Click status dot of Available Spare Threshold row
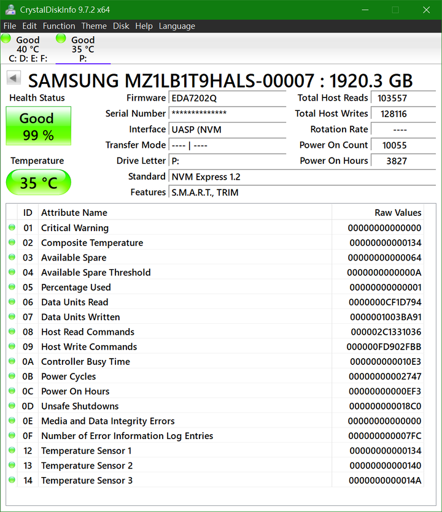442x512 pixels. 12,272
